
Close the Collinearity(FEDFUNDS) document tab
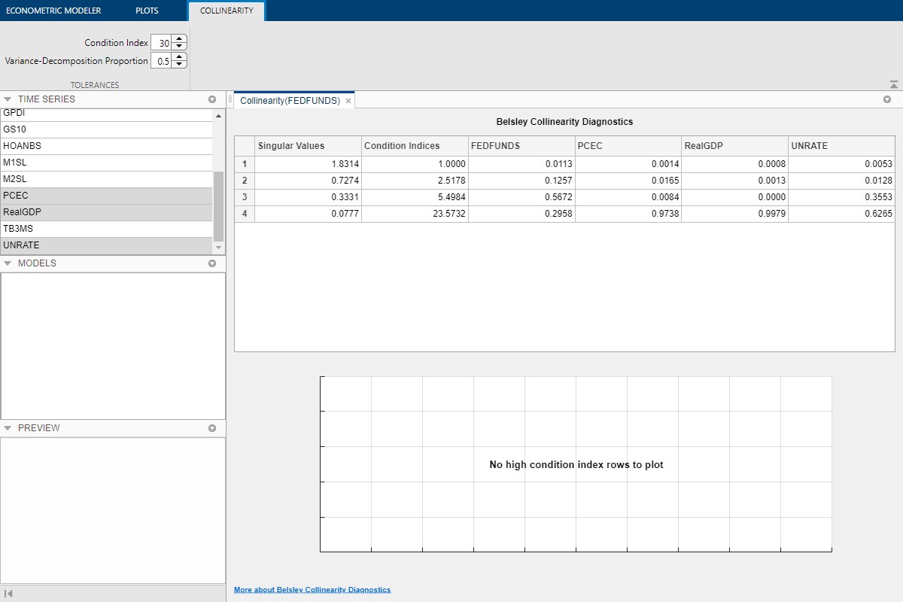coord(348,100)
